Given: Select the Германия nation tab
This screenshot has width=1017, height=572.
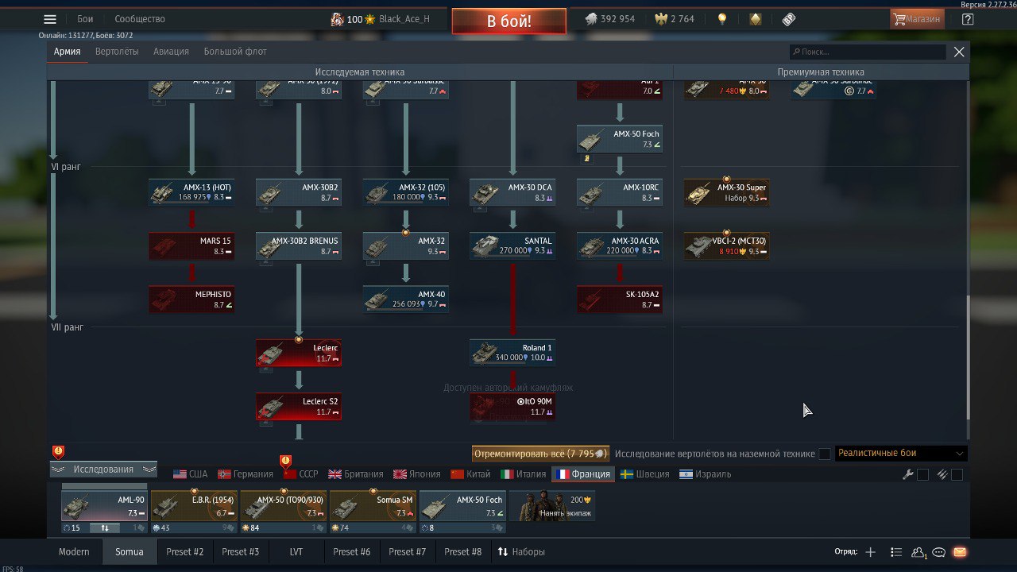Looking at the screenshot, I should [246, 474].
